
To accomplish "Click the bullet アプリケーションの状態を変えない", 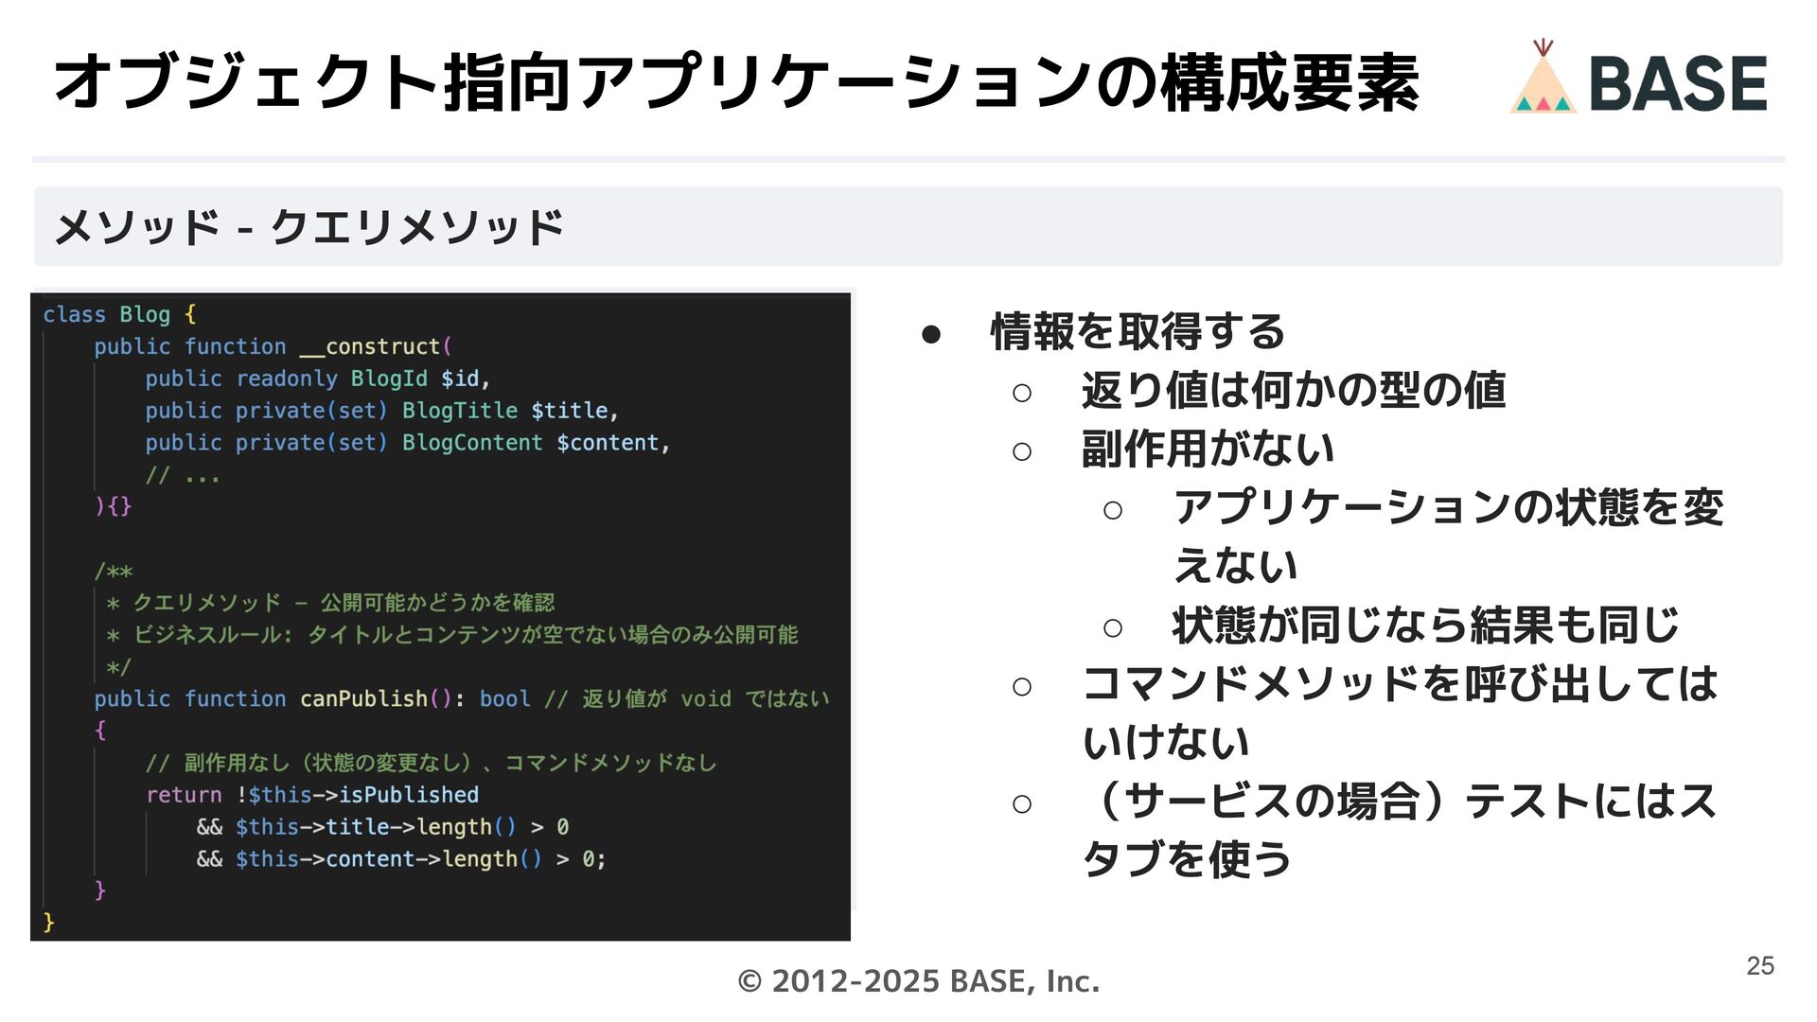I will 1449,537.
